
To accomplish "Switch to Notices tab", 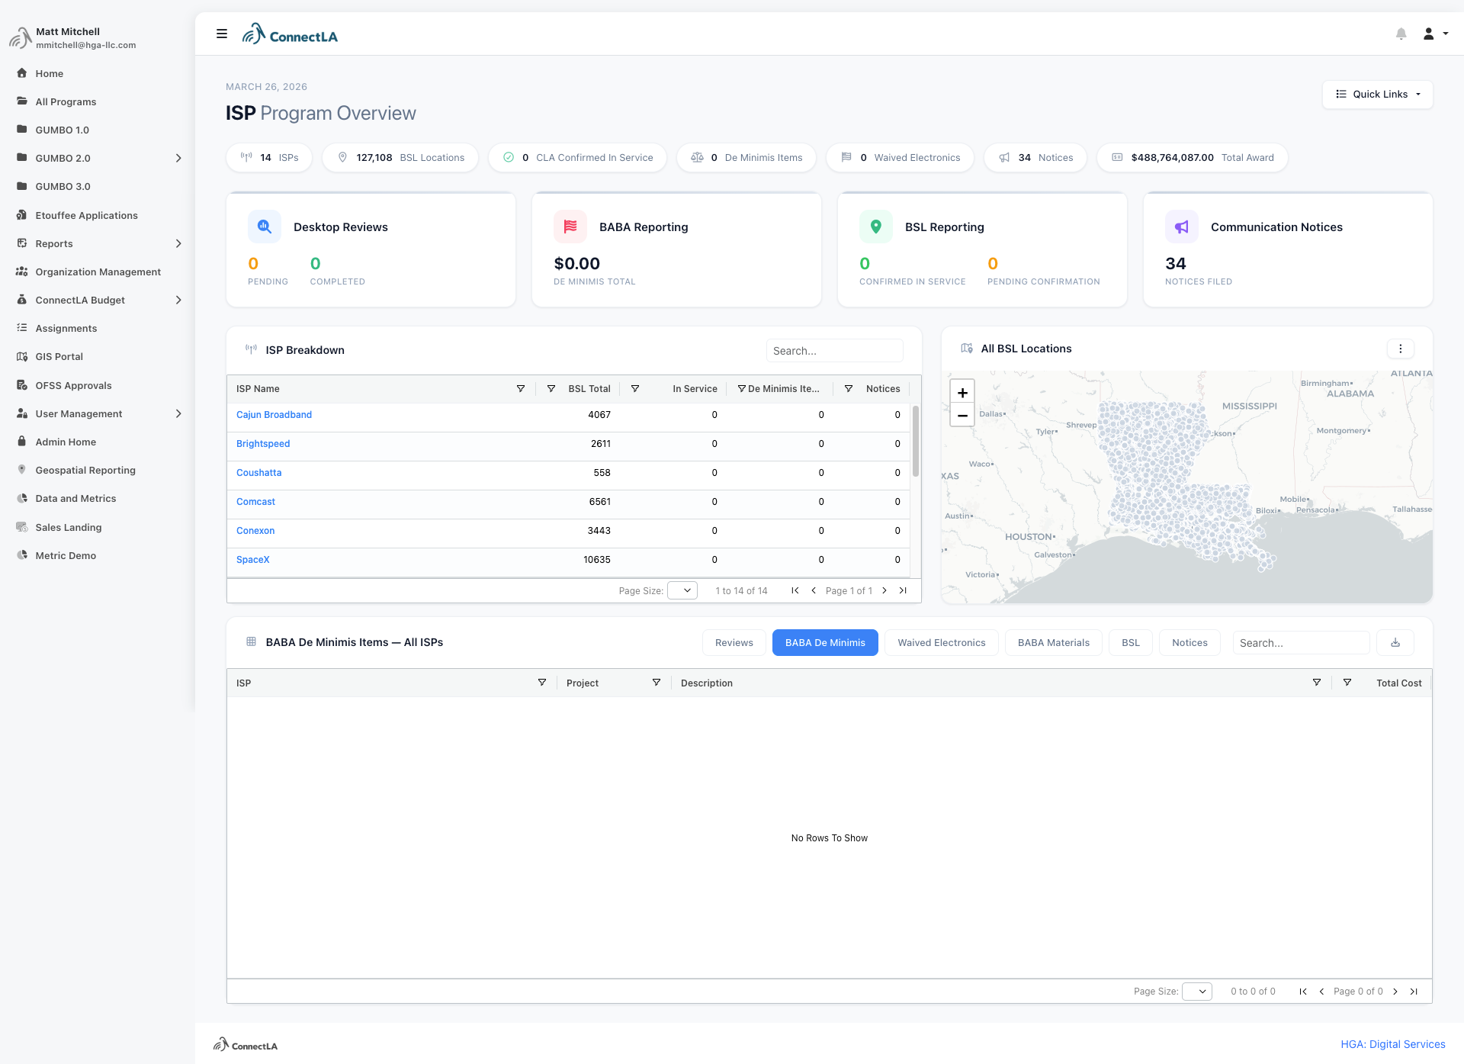I will [1189, 643].
